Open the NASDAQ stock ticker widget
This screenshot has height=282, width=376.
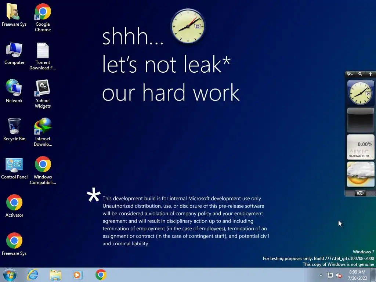[361, 147]
